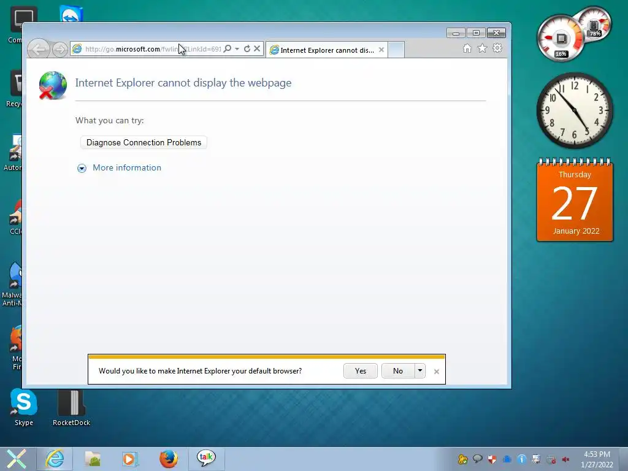Click the muted volume tray icon
Screen dimensions: 628x471
(566, 459)
